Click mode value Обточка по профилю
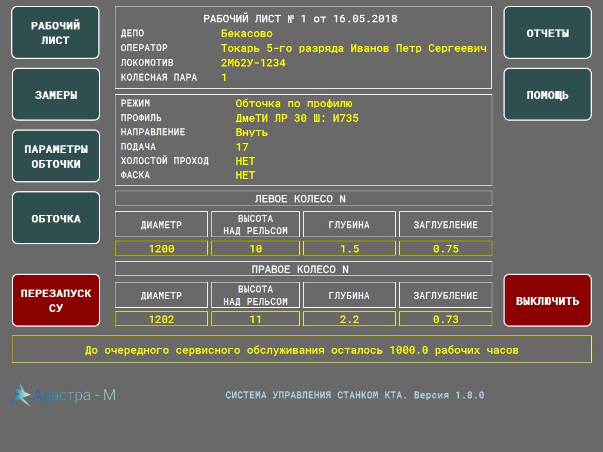The height and width of the screenshot is (452, 603). [294, 104]
